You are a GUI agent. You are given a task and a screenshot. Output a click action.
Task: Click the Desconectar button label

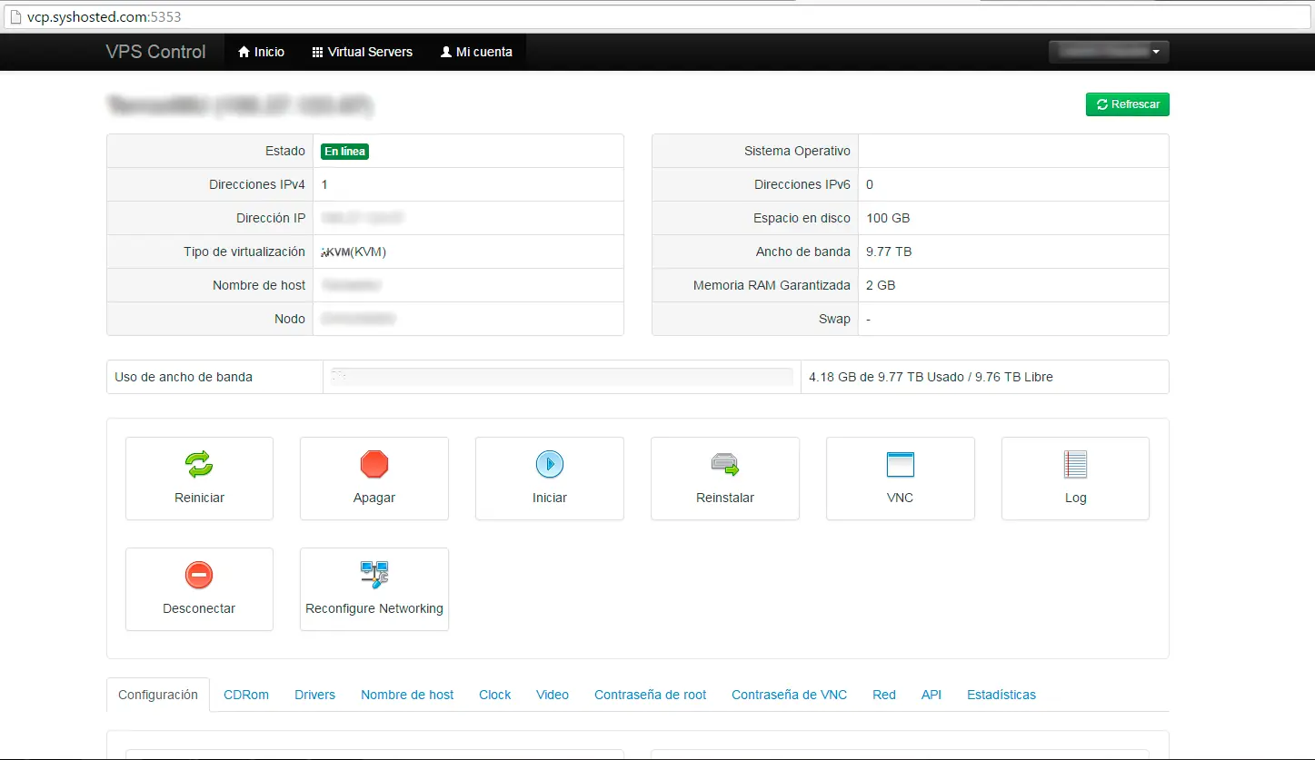199,608
